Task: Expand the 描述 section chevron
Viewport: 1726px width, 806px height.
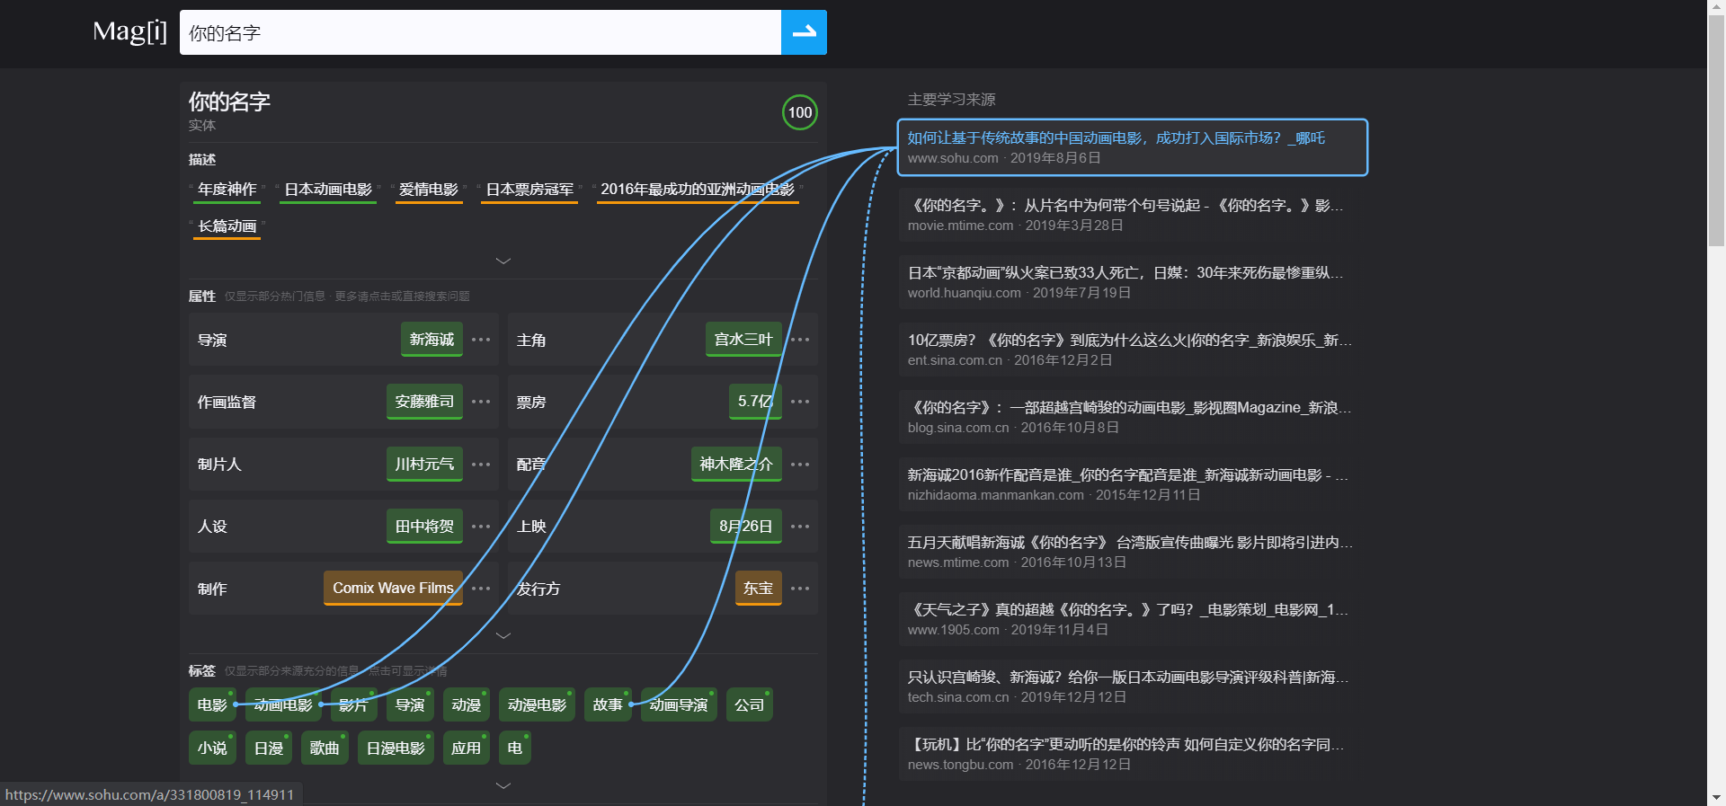Action: point(503,261)
